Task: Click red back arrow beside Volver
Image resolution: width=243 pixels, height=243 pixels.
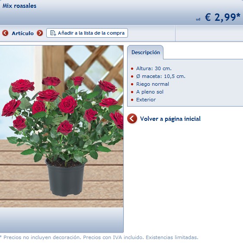Action: 132,119
